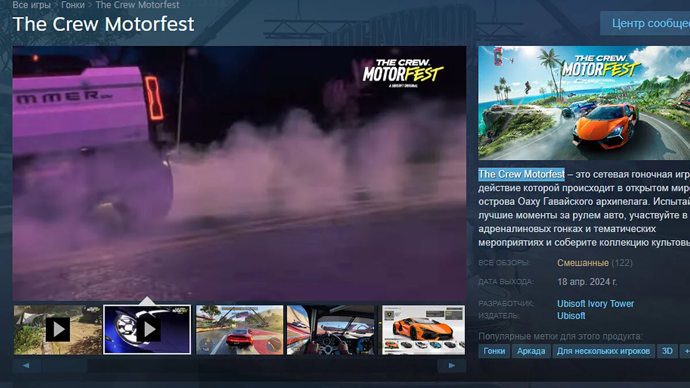
Task: Select the 'Аркада' tag
Action: coord(531,351)
